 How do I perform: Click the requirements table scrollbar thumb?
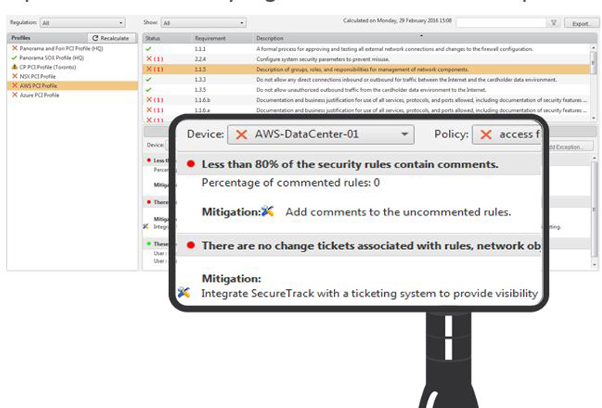(x=593, y=62)
